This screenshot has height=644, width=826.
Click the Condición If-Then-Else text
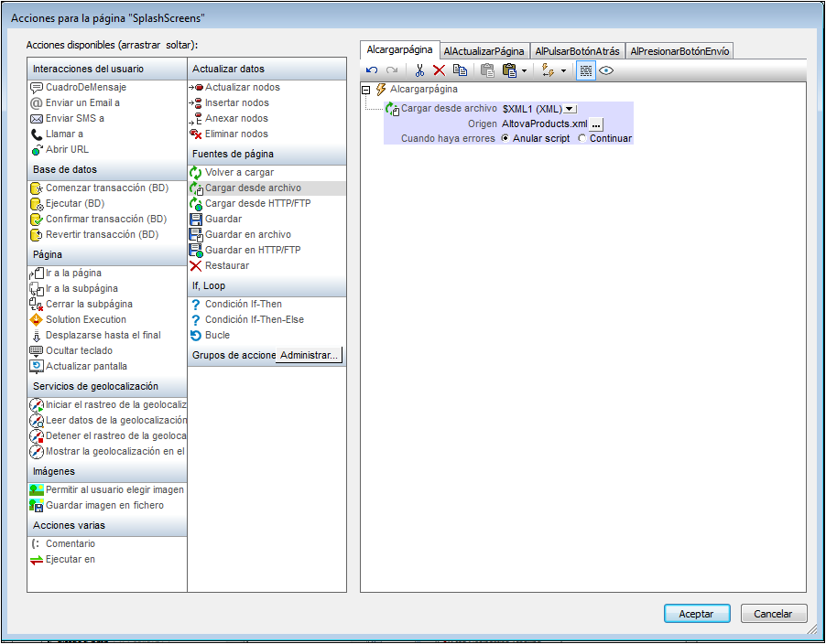(x=255, y=320)
